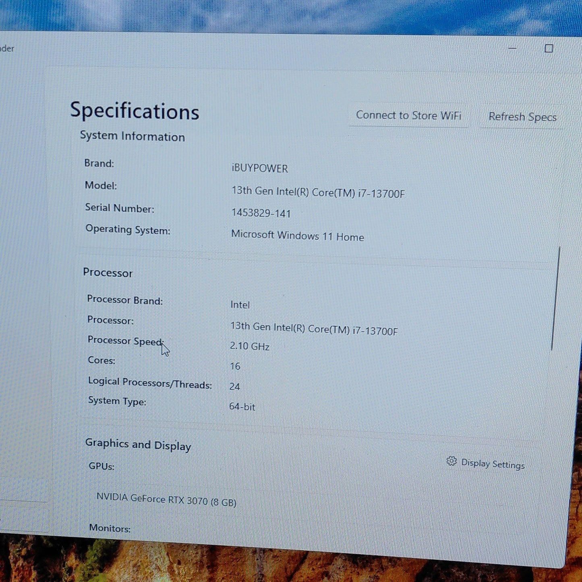Select the Model value i7-13700F
582x582 pixels.
[x=318, y=192]
